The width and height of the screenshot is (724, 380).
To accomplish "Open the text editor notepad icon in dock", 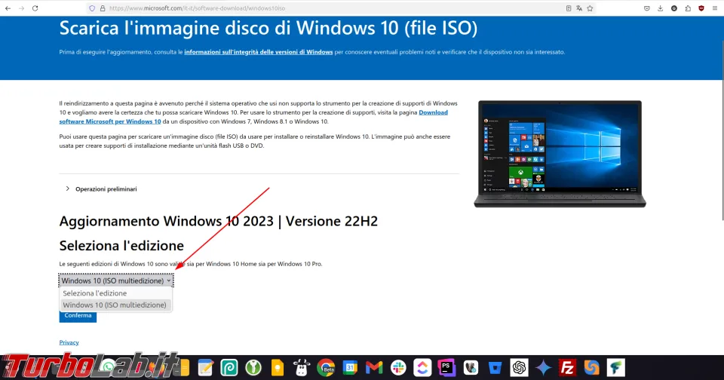I will point(205,367).
